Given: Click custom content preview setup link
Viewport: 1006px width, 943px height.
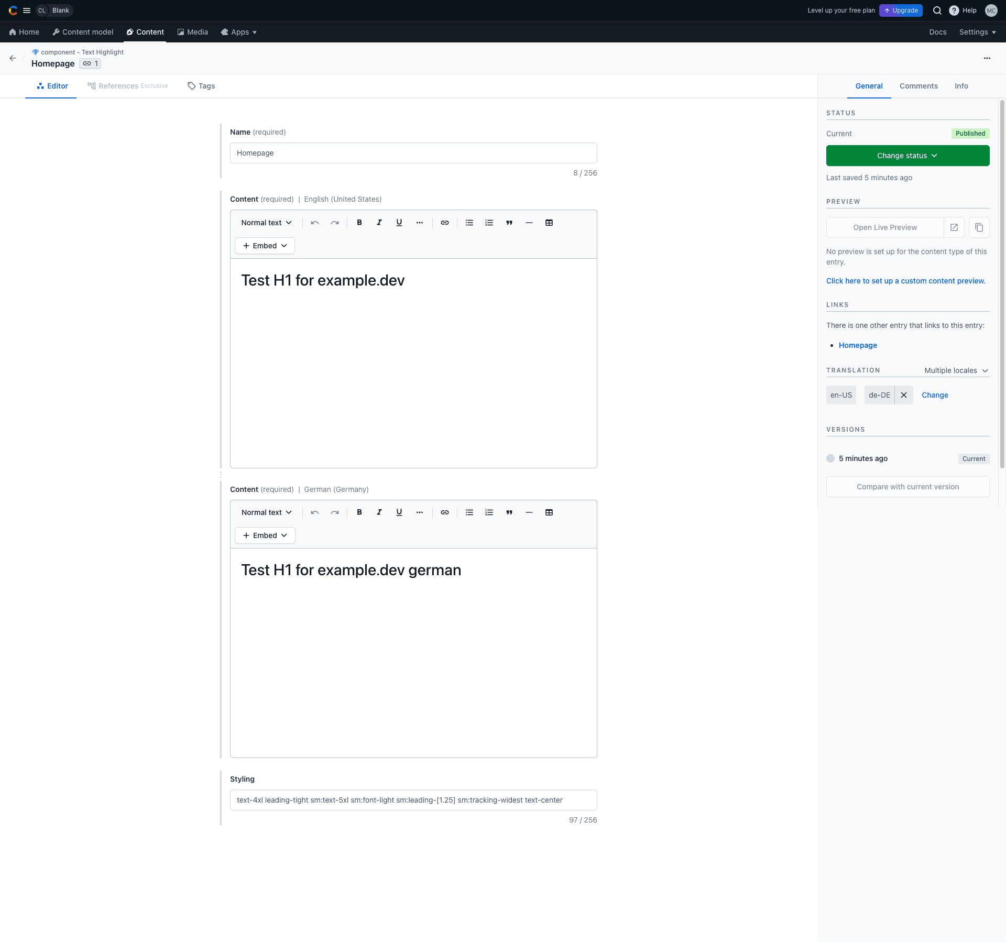Looking at the screenshot, I should click(x=905, y=281).
